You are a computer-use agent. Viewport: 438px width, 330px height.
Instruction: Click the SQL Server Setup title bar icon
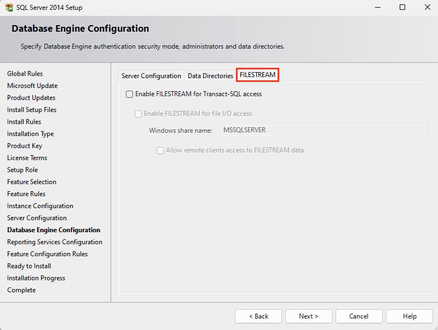[x=9, y=8]
